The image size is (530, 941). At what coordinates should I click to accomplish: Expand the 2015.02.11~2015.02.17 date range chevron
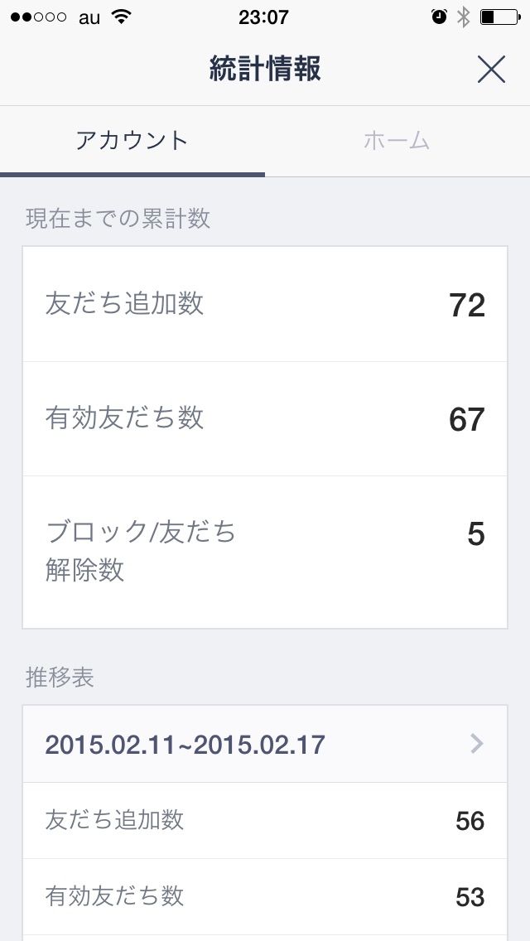click(x=476, y=744)
